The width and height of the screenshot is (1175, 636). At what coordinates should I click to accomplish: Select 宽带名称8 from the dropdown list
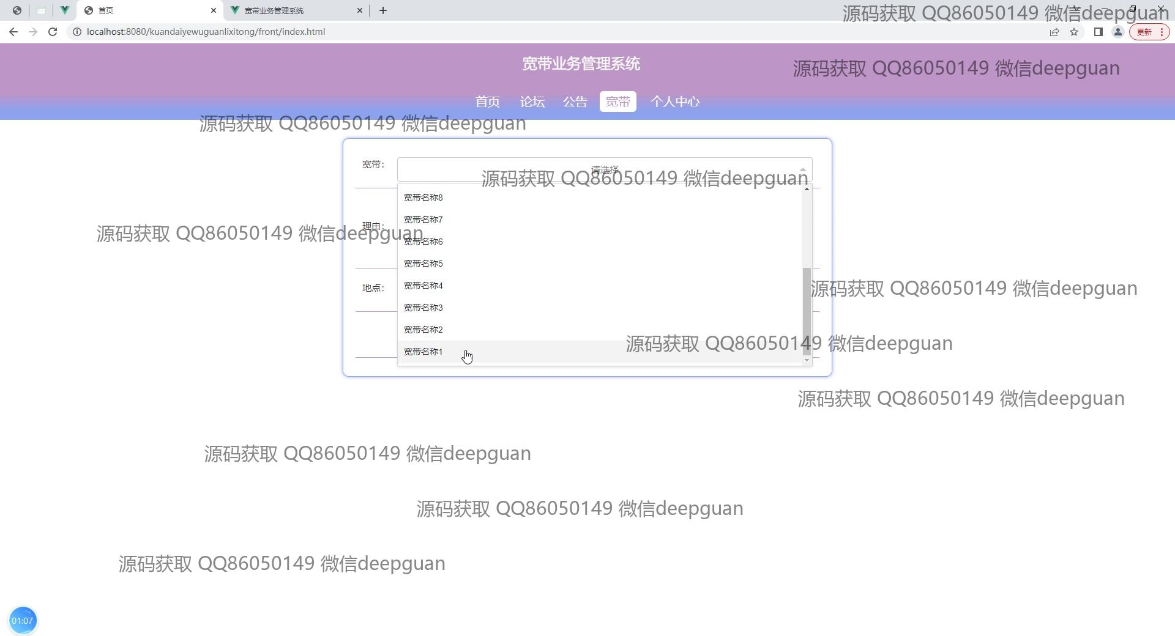[x=600, y=198]
